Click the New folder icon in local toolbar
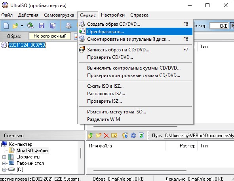 point(99,136)
